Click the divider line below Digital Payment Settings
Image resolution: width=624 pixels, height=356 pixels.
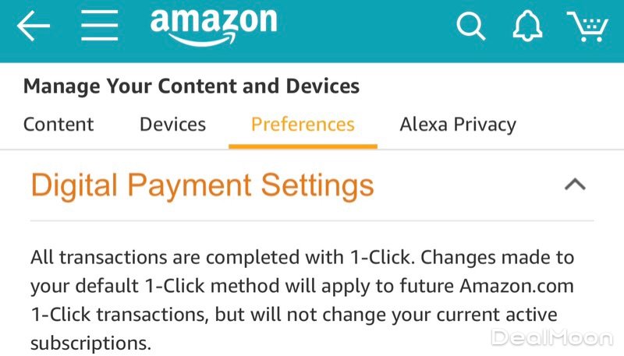(x=312, y=220)
